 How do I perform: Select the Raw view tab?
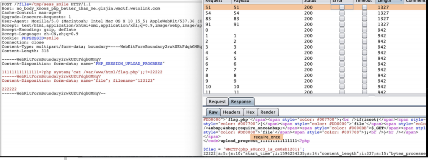(x=213, y=112)
